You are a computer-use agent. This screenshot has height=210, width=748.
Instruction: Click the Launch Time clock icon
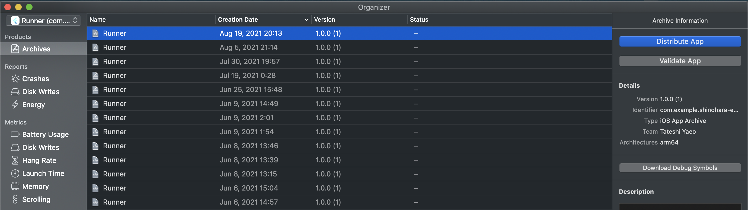pos(15,173)
